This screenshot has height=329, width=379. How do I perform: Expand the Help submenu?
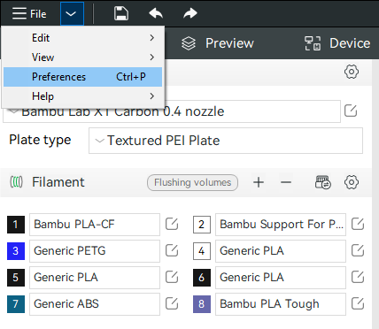tap(82, 96)
